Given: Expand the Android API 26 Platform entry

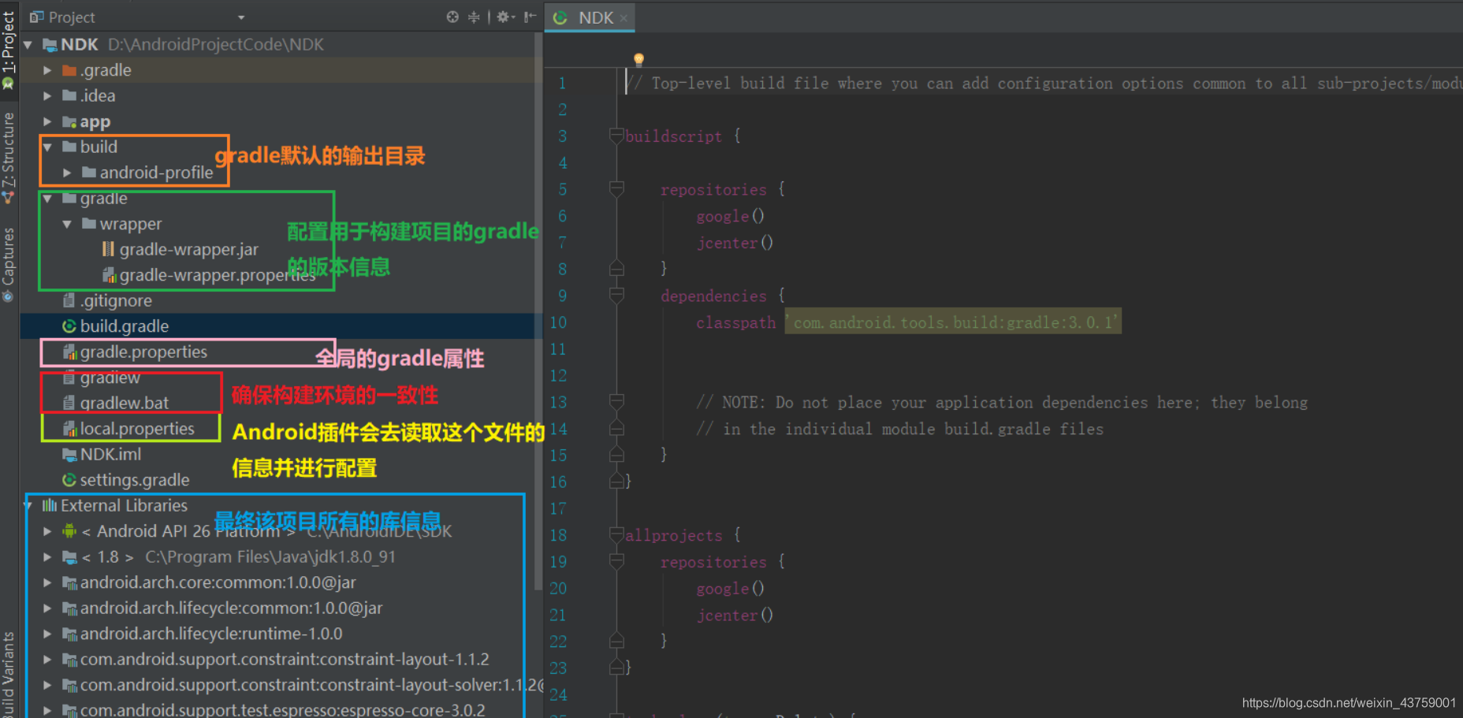Looking at the screenshot, I should (47, 531).
